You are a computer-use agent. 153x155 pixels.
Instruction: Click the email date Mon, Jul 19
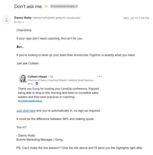pos(136,18)
